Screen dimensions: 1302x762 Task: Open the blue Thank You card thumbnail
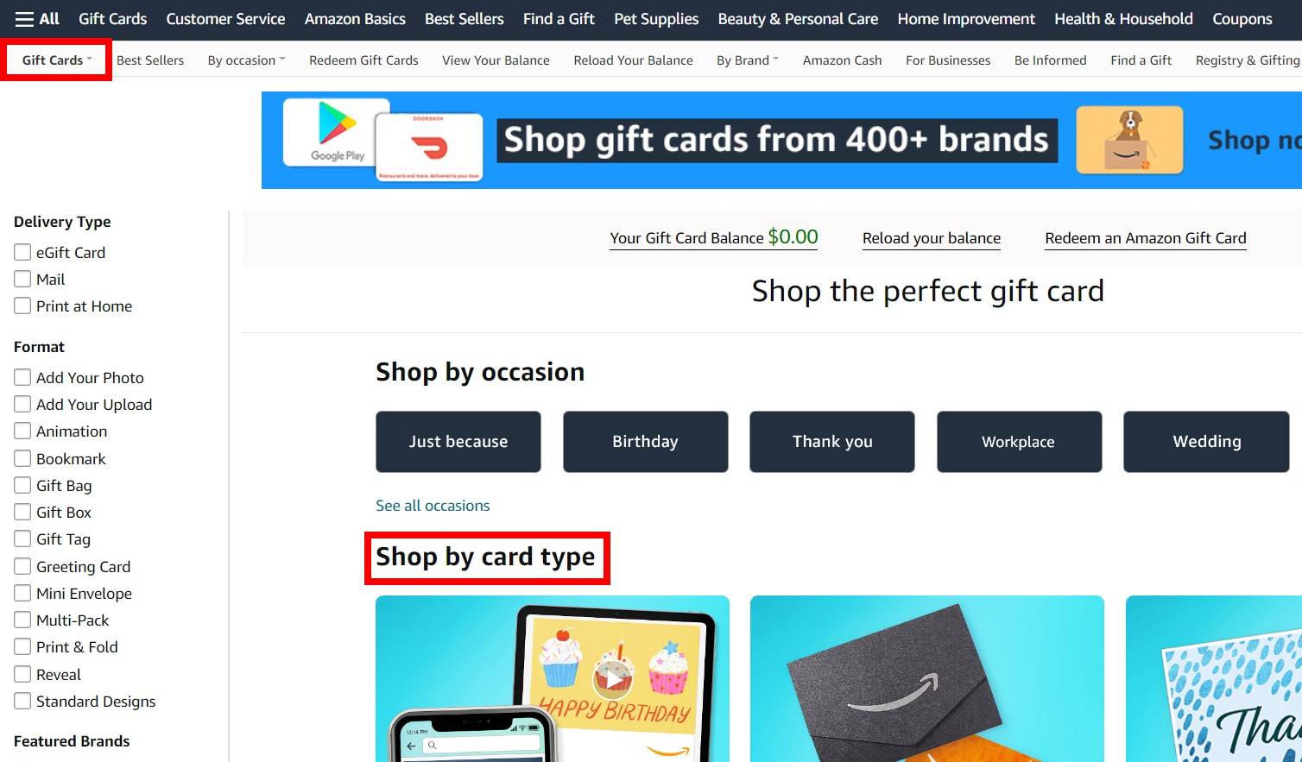[1214, 678]
